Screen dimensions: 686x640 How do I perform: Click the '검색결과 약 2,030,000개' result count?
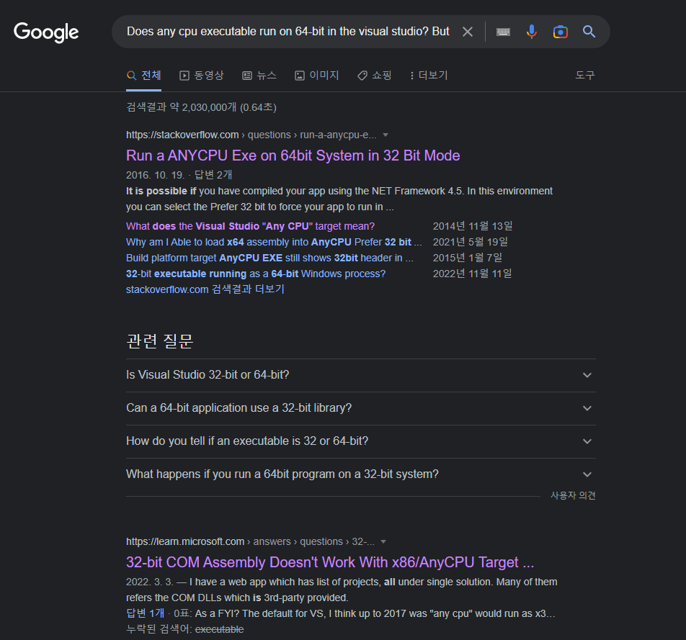coord(201,107)
